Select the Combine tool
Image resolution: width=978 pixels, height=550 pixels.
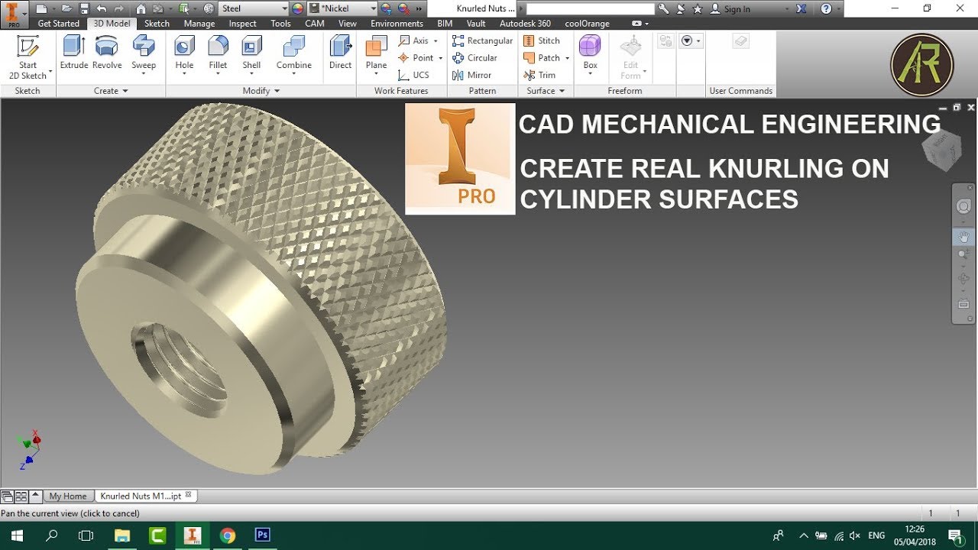pyautogui.click(x=294, y=53)
